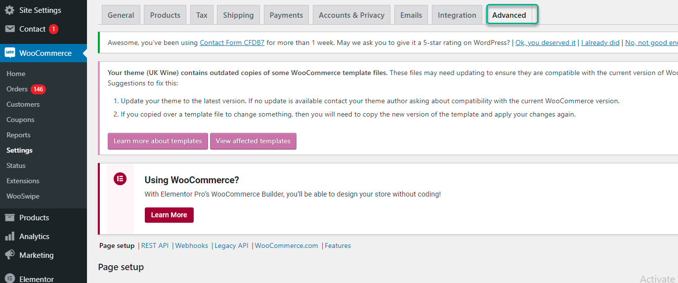
Task: Open the Customers submenu item
Action: point(23,104)
